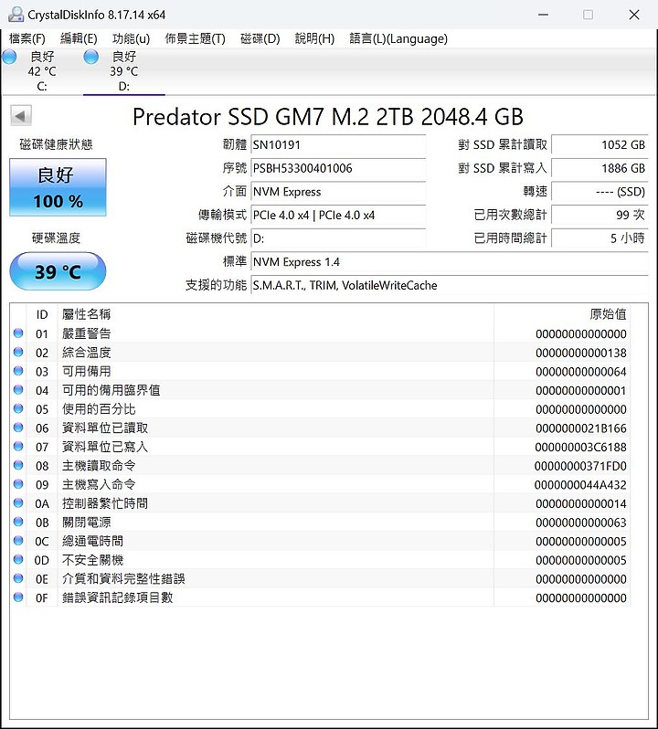This screenshot has height=729, width=658.
Task: Click the serial number field PSBH53300401006
Action: pyautogui.click(x=338, y=168)
